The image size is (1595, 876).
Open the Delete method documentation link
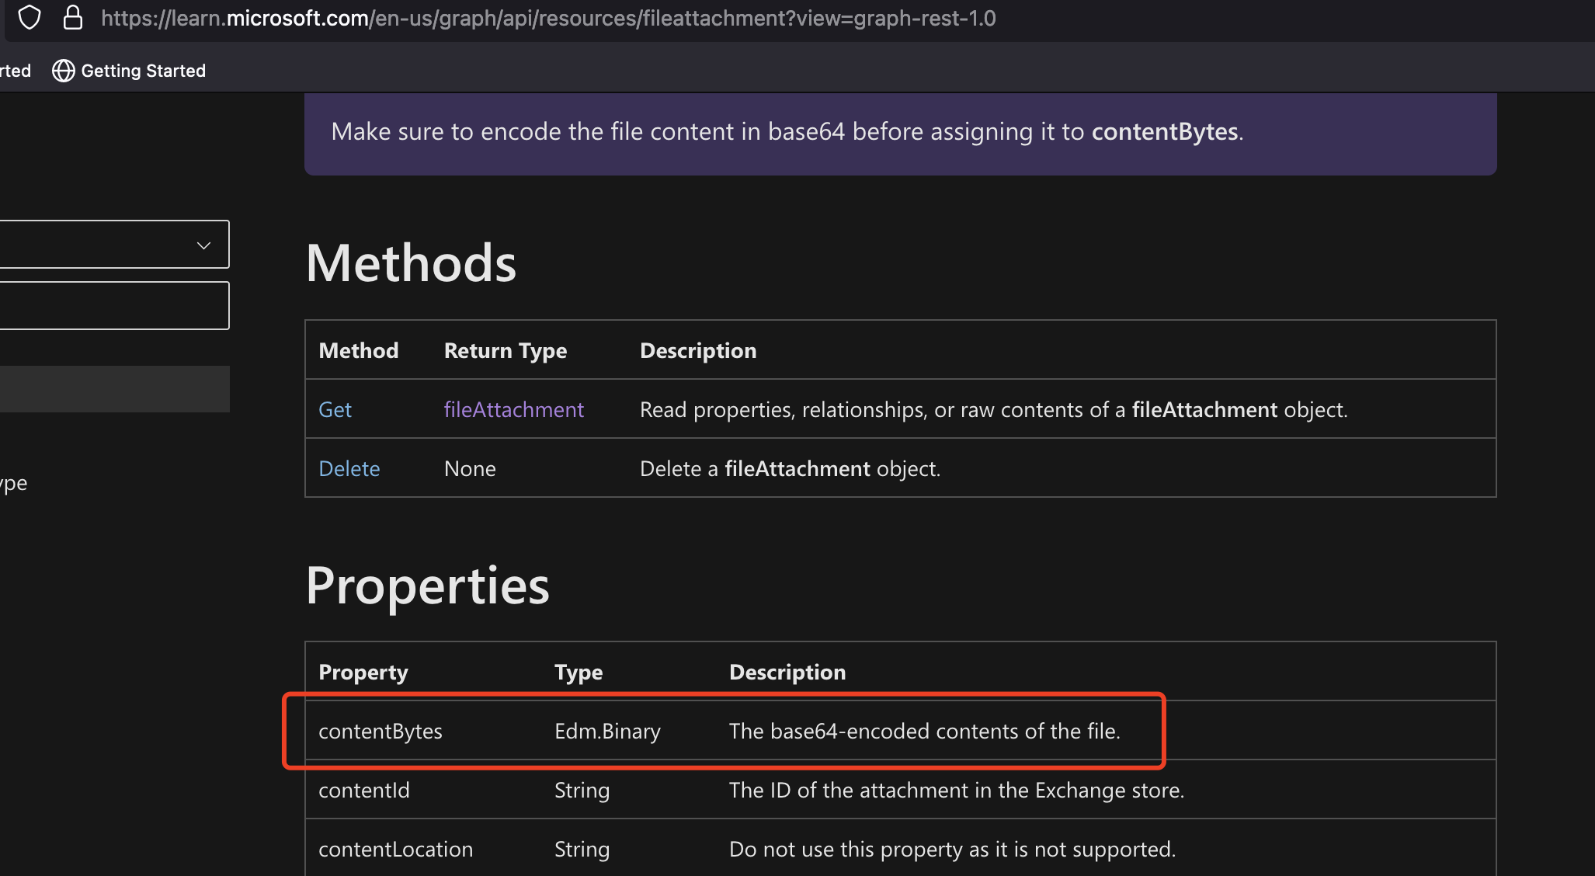click(349, 468)
